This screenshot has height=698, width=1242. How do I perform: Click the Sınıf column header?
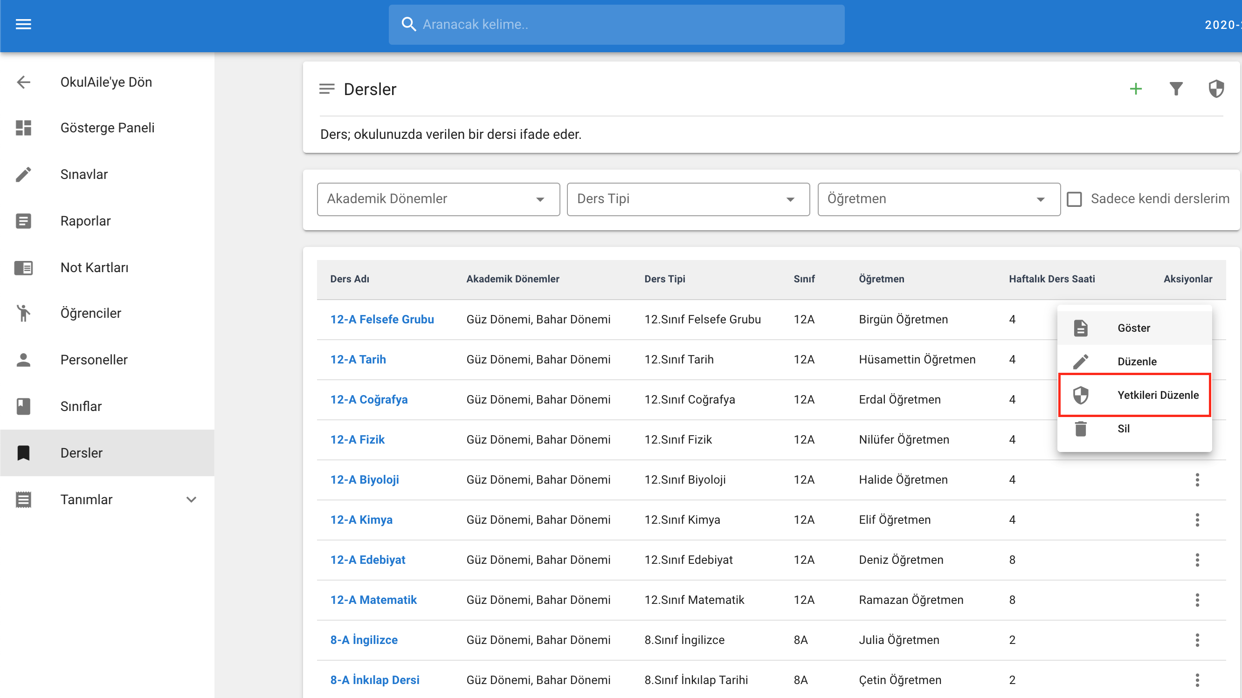tap(804, 279)
